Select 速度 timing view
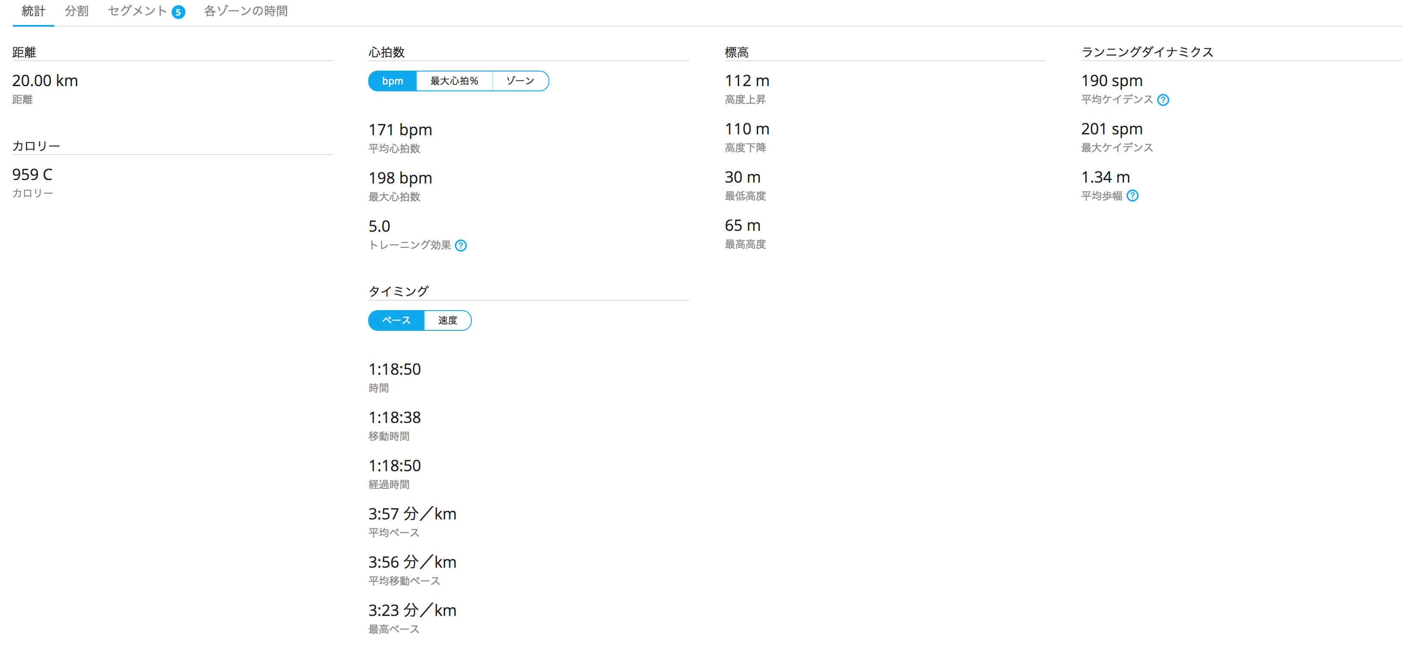1416x659 pixels. click(448, 320)
